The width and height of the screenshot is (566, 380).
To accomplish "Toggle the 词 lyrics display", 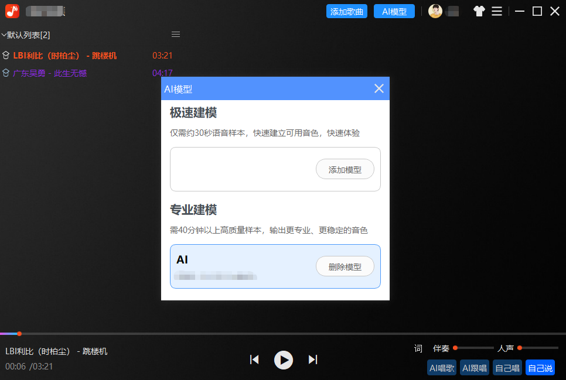I will pyautogui.click(x=418, y=348).
